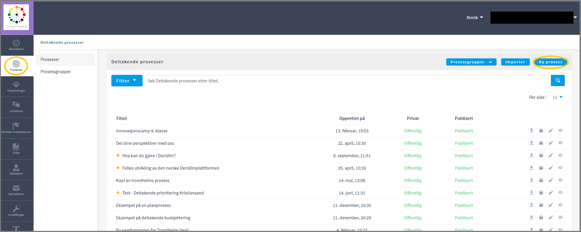Open the Norsk language selector
The height and width of the screenshot is (232, 581).
coord(475,18)
